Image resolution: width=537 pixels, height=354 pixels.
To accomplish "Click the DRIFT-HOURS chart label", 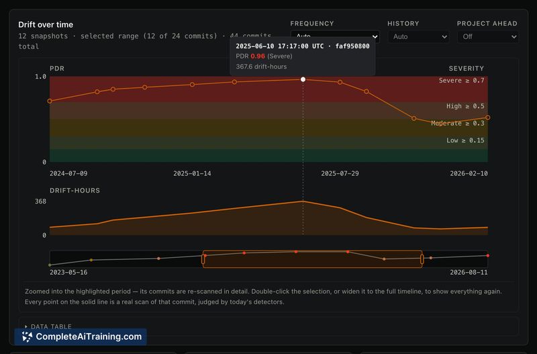I will 75,191.
